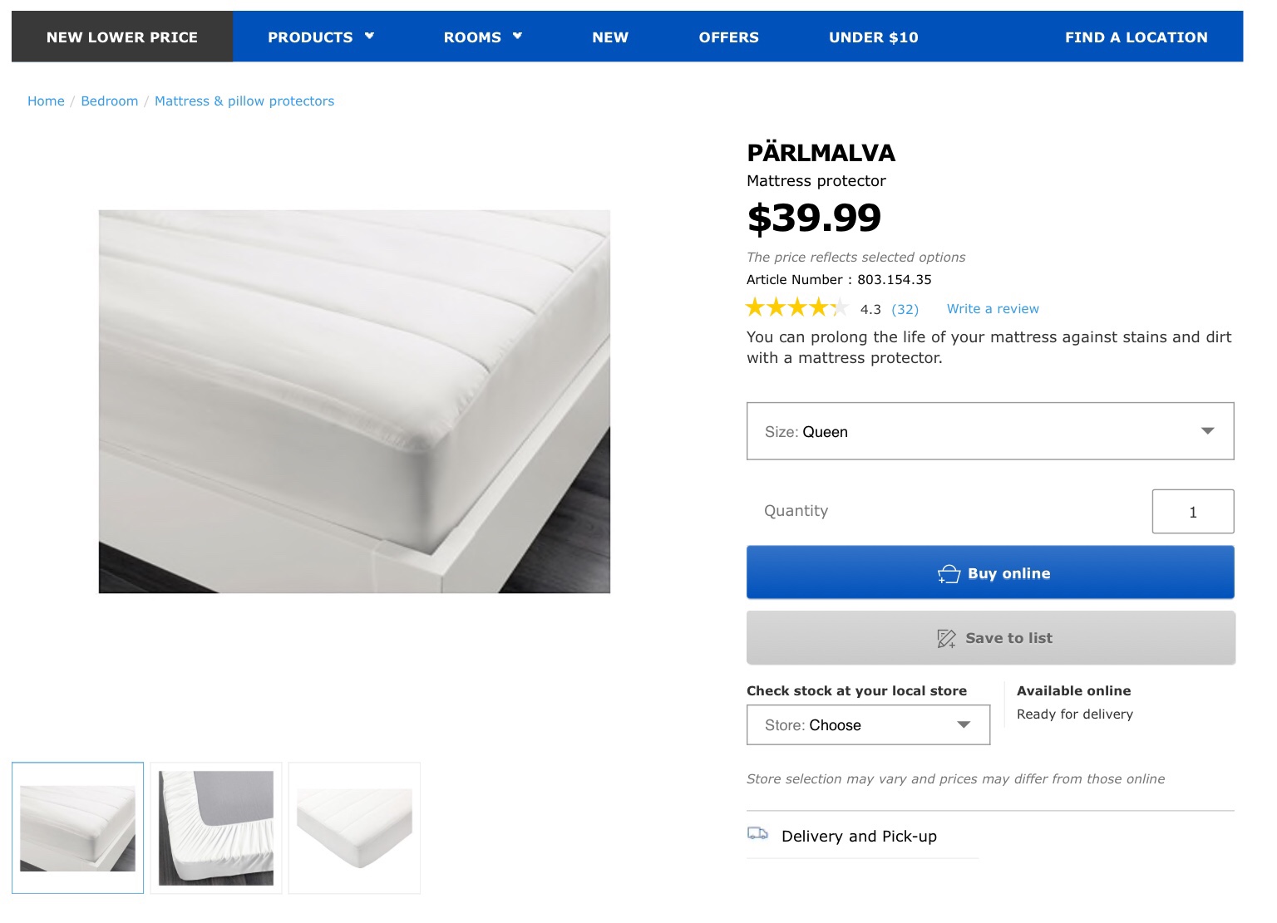This screenshot has height=923, width=1277.
Task: Expand the Rooms menu arrow
Action: 517,36
